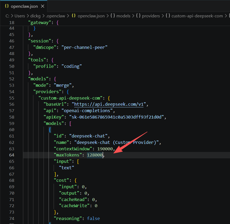
Task: Click line number 55 in the gutter
Action: pos(11,98)
